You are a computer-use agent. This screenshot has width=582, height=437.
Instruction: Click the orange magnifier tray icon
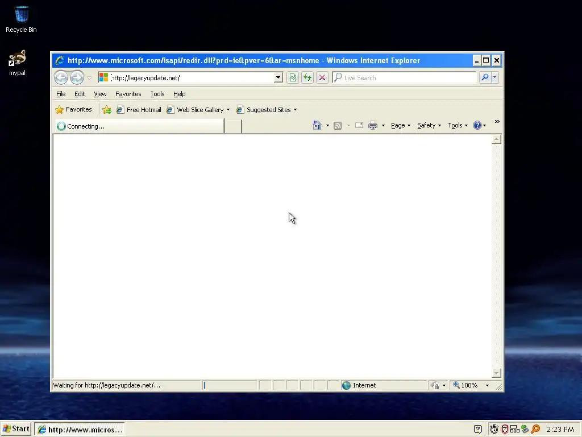535,429
